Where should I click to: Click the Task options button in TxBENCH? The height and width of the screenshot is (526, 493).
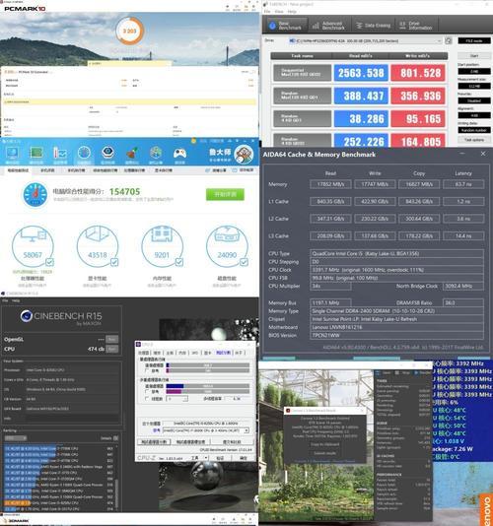pos(474,140)
